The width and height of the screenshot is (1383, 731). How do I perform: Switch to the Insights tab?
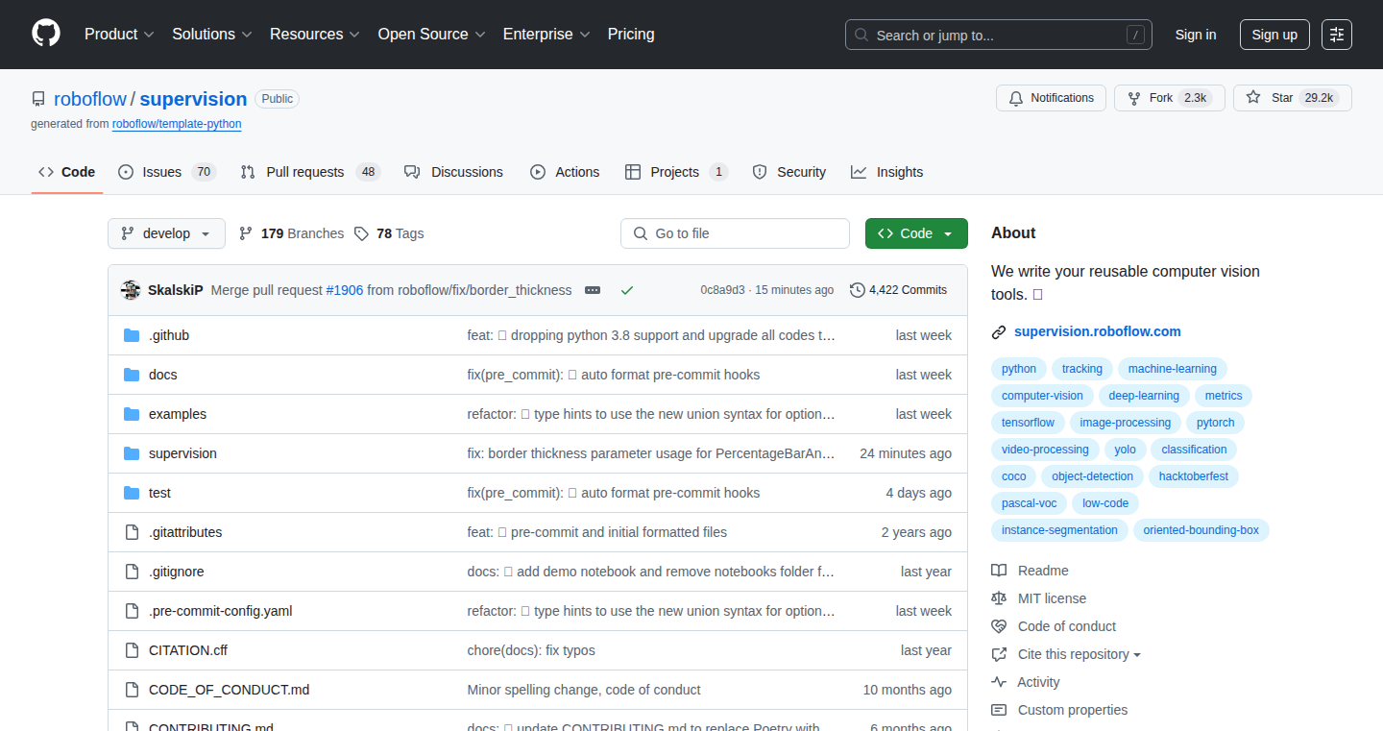coord(886,172)
